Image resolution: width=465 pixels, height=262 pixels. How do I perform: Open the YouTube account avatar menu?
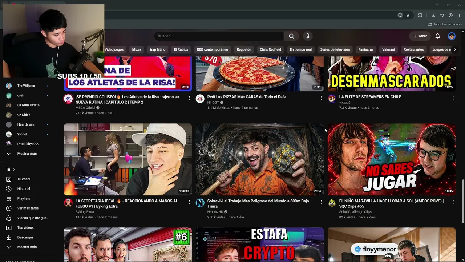click(x=452, y=36)
